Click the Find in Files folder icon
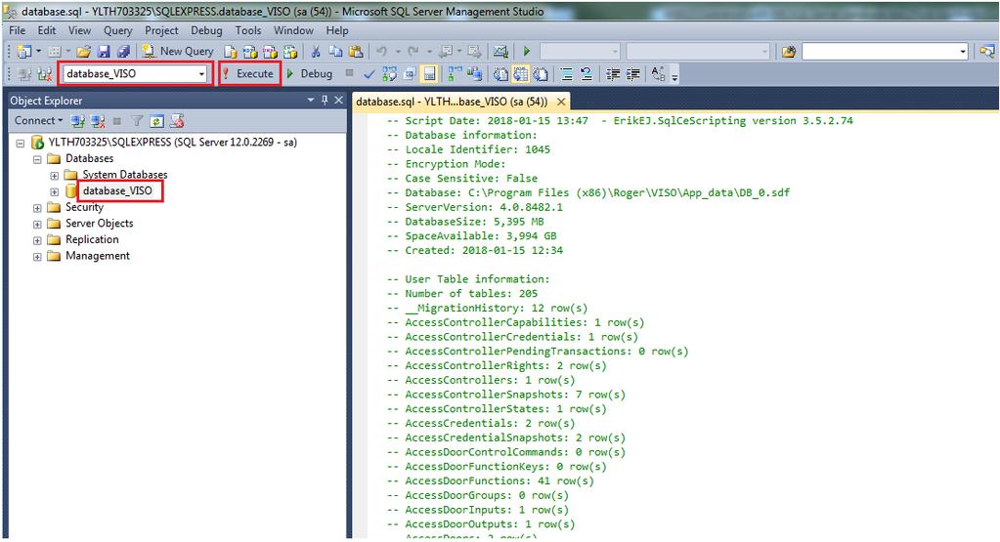The image size is (1000, 542). pyautogui.click(x=789, y=52)
